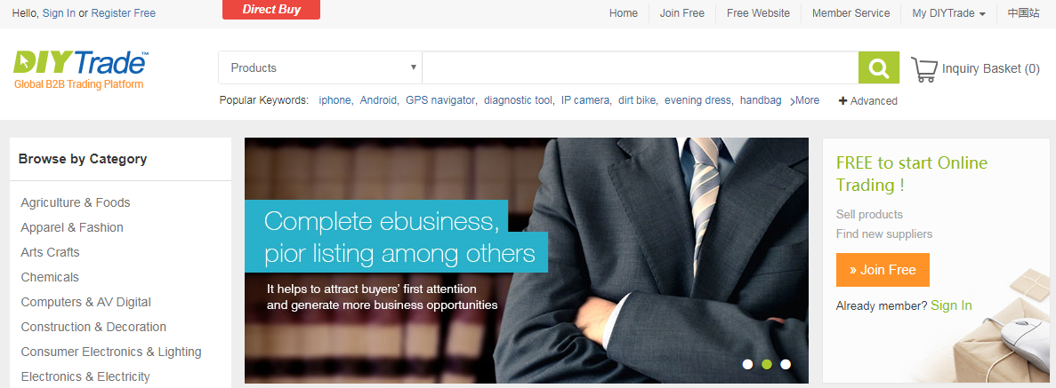Viewport: 1056px width, 388px height.
Task: Go to Free Website in top navigation
Action: pos(758,12)
